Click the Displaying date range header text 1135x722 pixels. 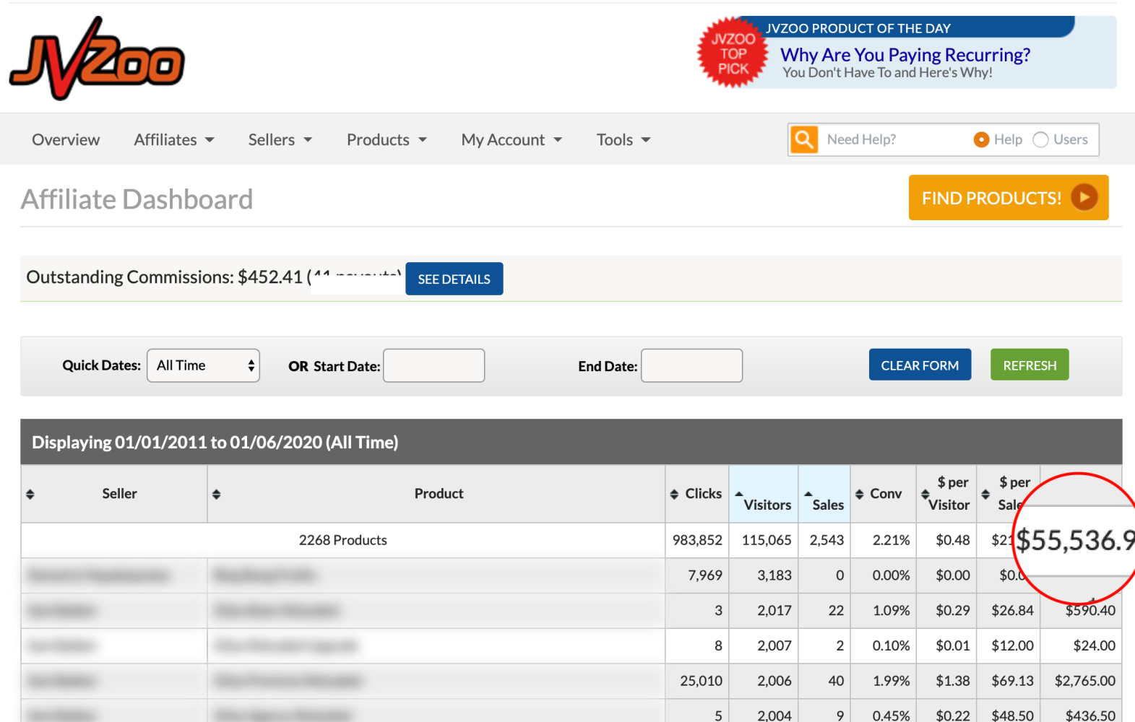pos(215,442)
